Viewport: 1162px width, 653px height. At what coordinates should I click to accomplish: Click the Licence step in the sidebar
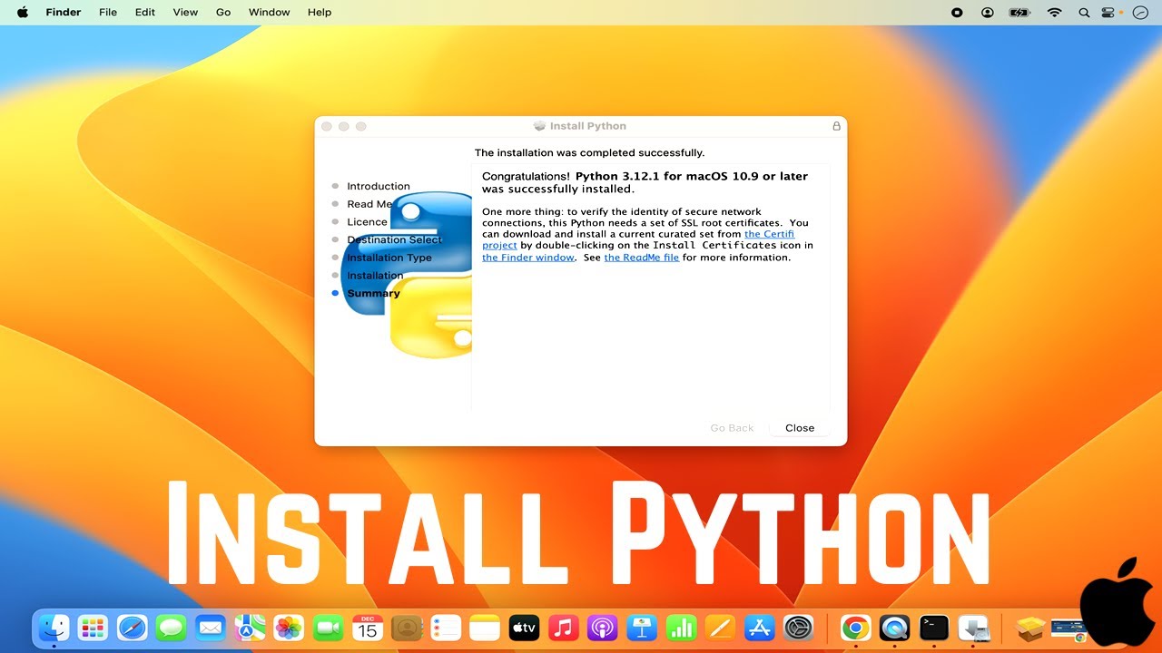[x=367, y=222]
